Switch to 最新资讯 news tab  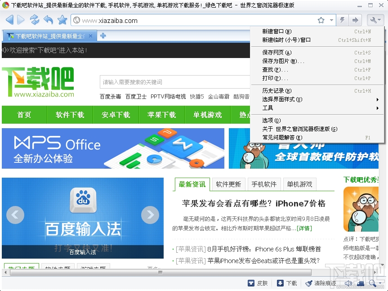(192, 184)
